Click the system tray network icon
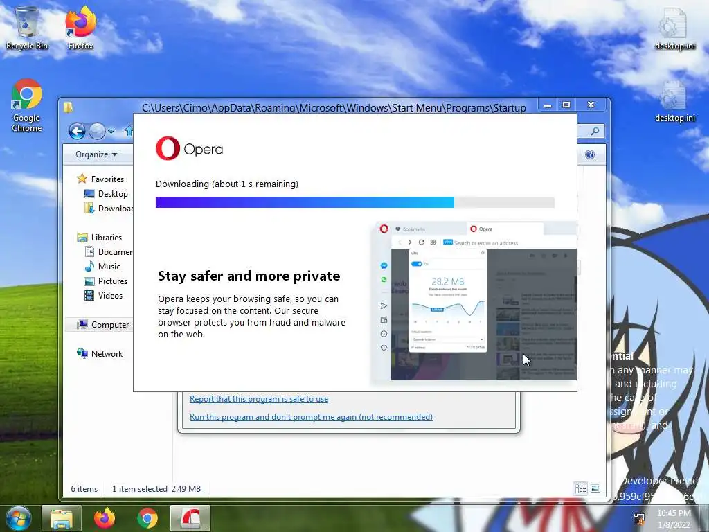709x532 pixels. tap(639, 519)
